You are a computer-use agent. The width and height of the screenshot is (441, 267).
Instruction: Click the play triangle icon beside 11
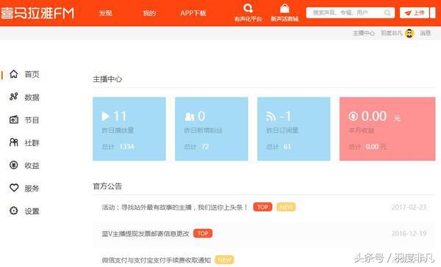pos(105,116)
